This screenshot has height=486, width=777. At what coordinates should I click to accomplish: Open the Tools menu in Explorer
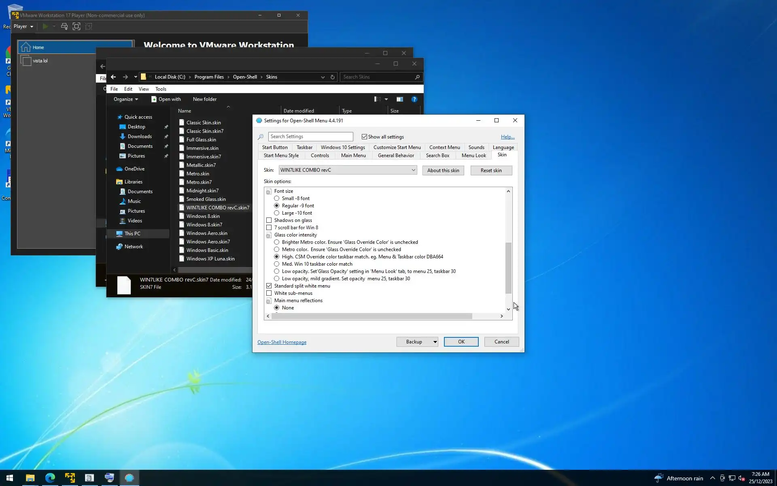[161, 89]
